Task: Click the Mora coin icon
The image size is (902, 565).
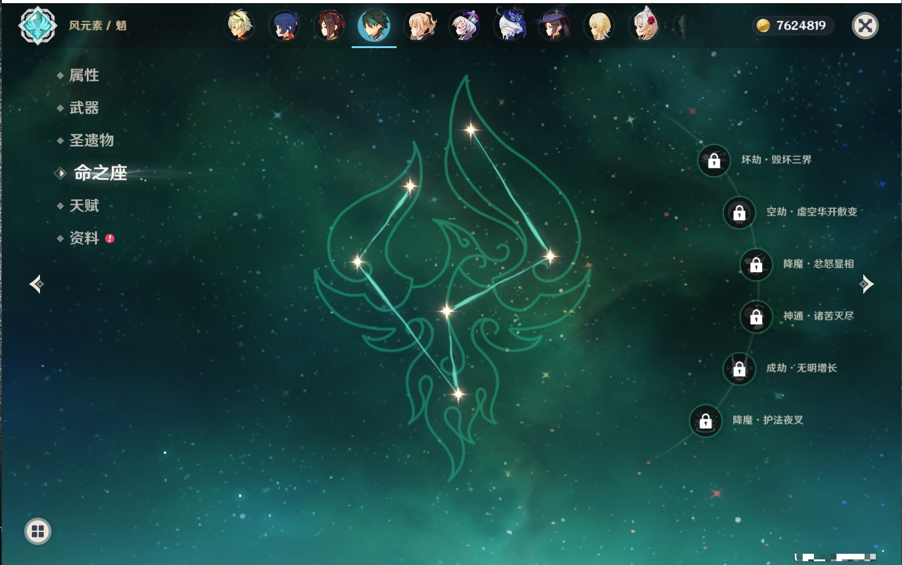Action: [x=763, y=26]
